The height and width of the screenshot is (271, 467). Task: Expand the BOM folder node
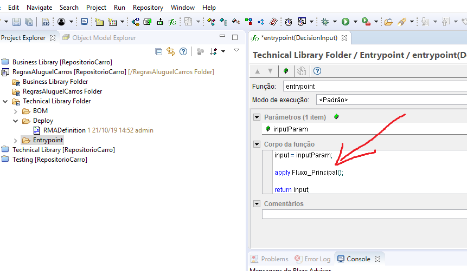(16, 111)
